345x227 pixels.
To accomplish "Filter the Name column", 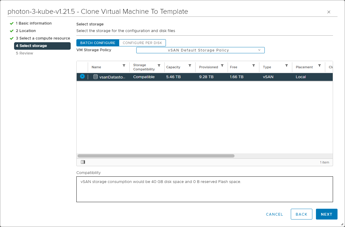I will [x=124, y=66].
